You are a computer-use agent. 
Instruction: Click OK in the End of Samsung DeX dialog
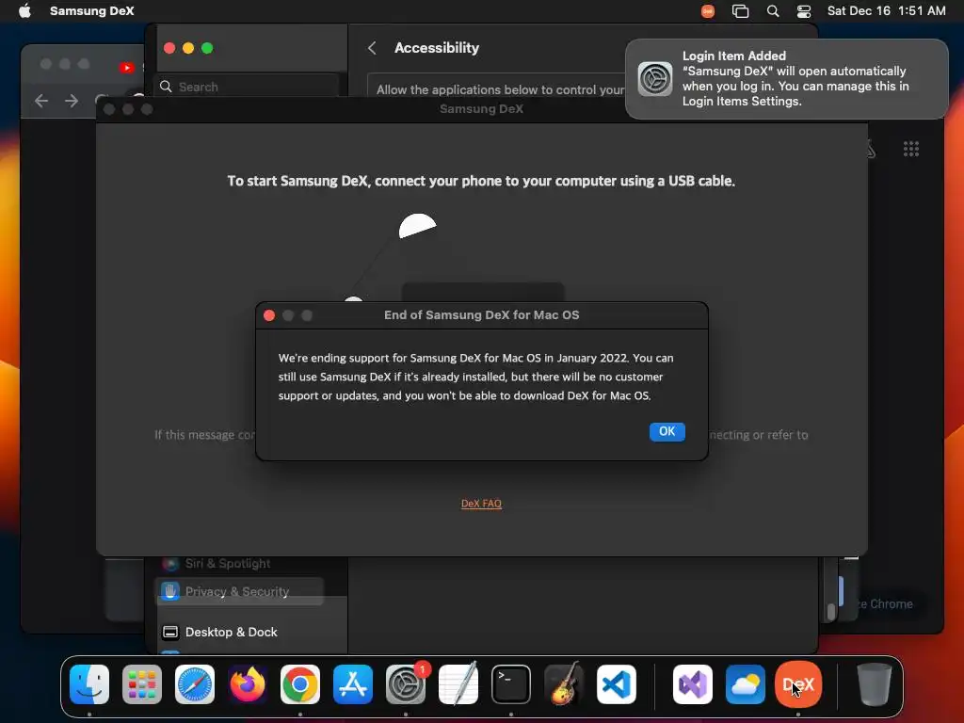coord(667,431)
